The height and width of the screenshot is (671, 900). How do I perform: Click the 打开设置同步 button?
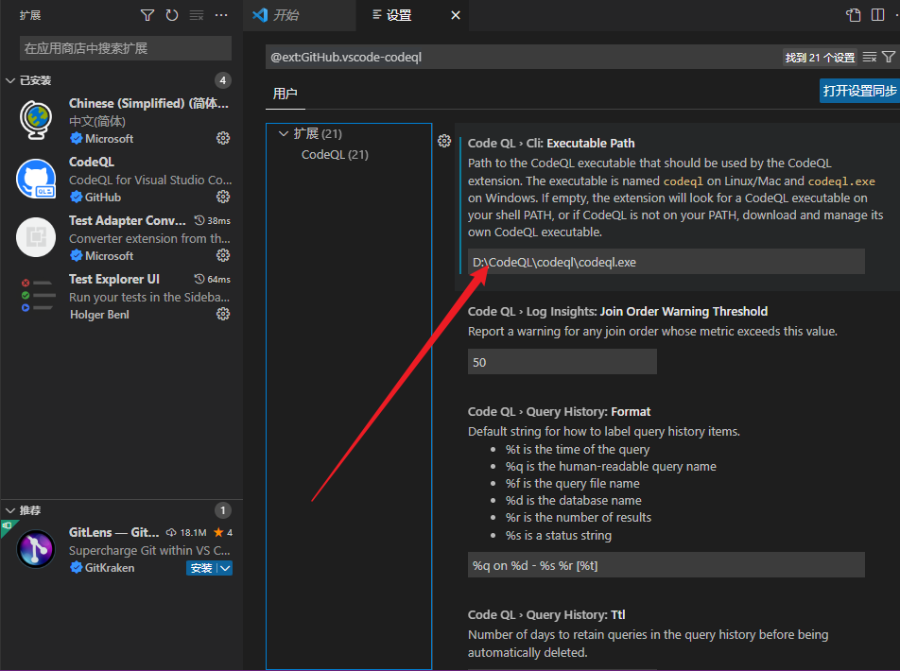[860, 91]
